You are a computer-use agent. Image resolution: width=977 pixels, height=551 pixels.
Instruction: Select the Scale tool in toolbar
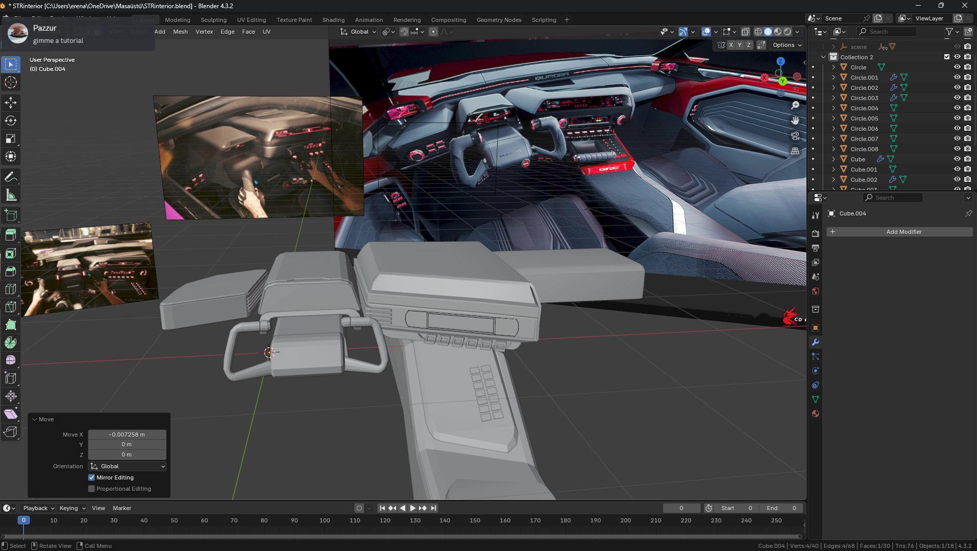pos(11,138)
